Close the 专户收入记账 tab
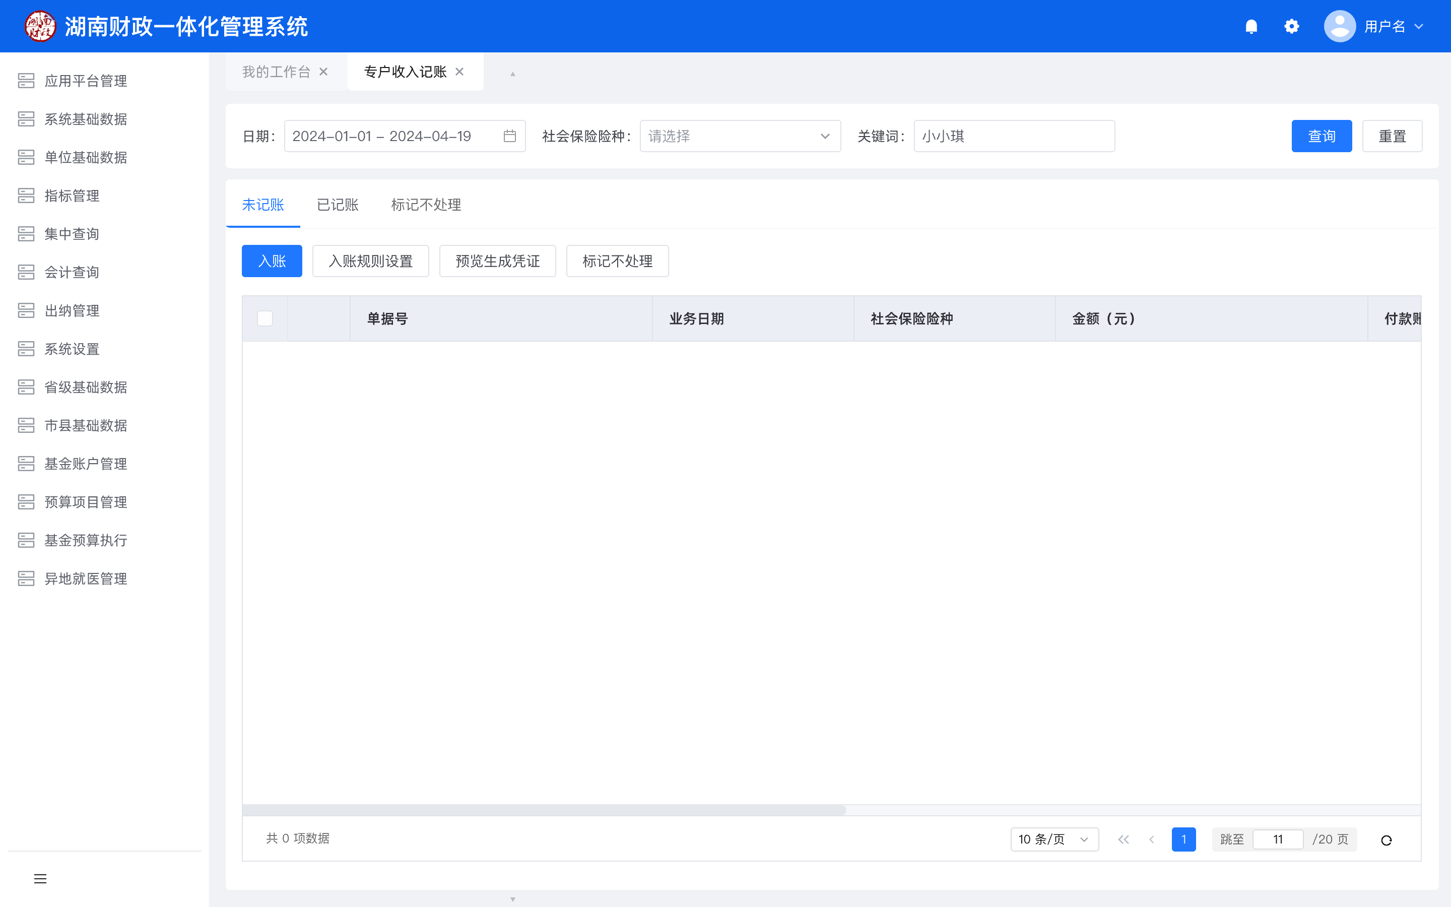Screen dimensions: 1451x907 point(460,72)
